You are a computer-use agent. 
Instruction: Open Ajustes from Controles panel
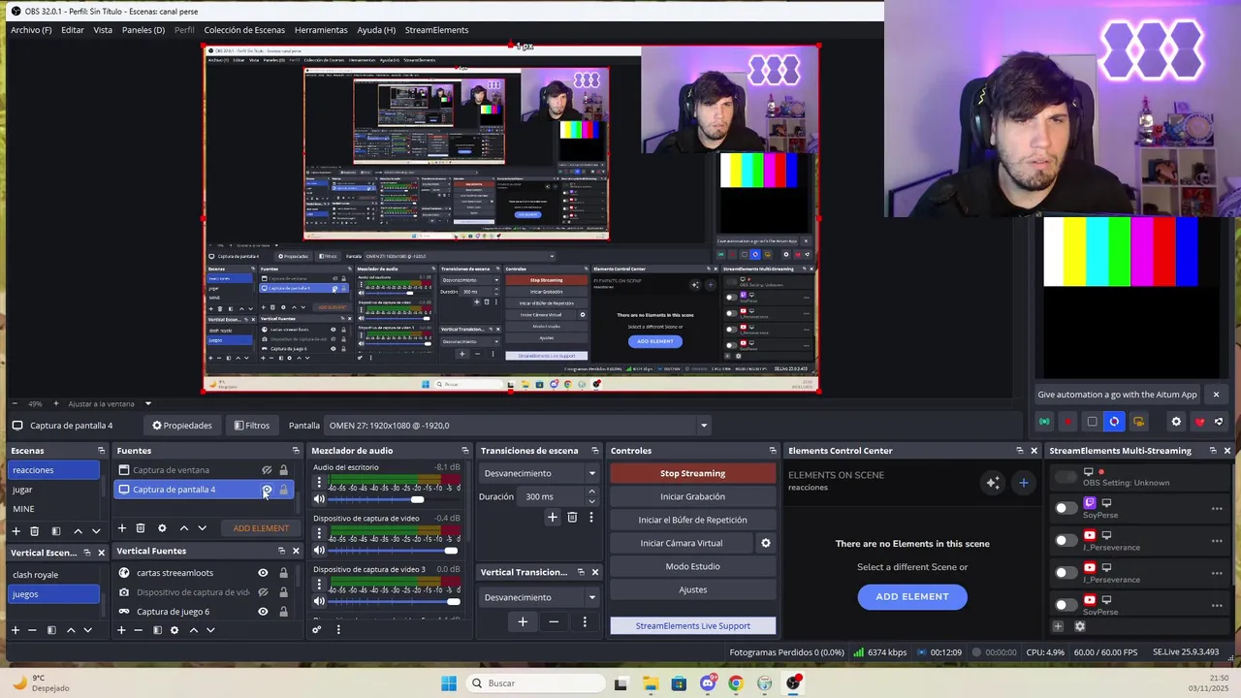[x=692, y=589]
